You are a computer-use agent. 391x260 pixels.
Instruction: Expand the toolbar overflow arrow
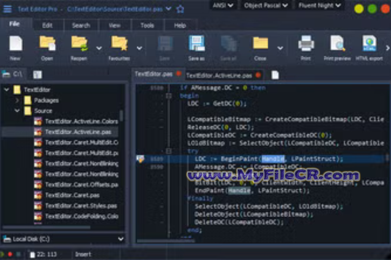tap(388, 48)
